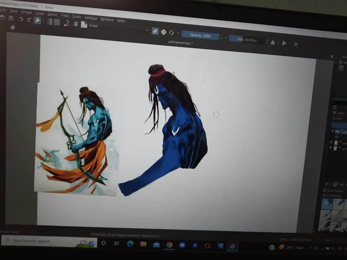The width and height of the screenshot is (347, 260).
Task: Duplicate the selected layer
Action: point(335,184)
